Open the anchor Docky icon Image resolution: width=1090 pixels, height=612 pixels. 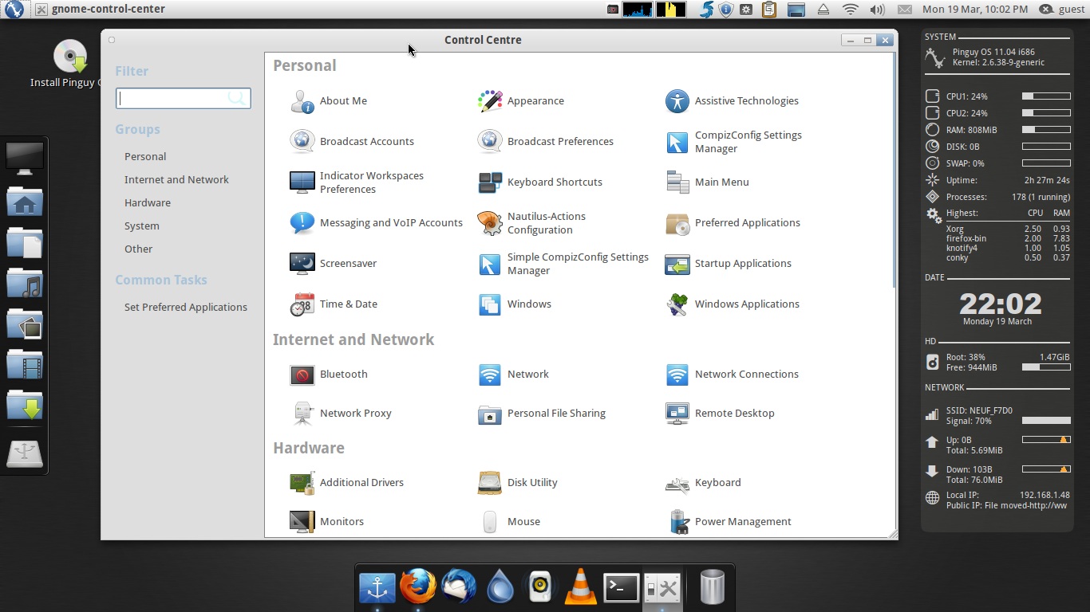pyautogui.click(x=377, y=587)
